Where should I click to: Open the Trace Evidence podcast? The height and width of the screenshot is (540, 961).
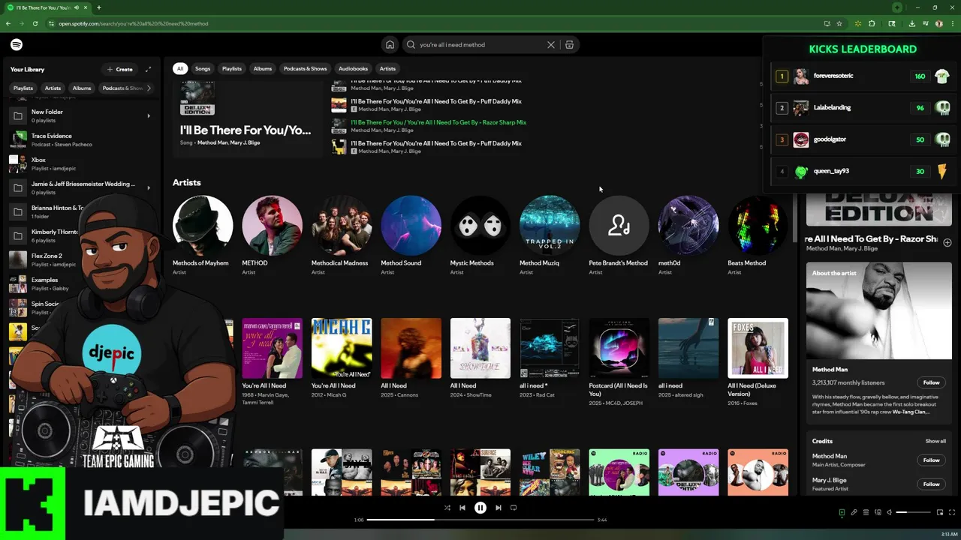pos(81,139)
